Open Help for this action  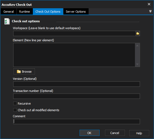[x=139, y=133]
